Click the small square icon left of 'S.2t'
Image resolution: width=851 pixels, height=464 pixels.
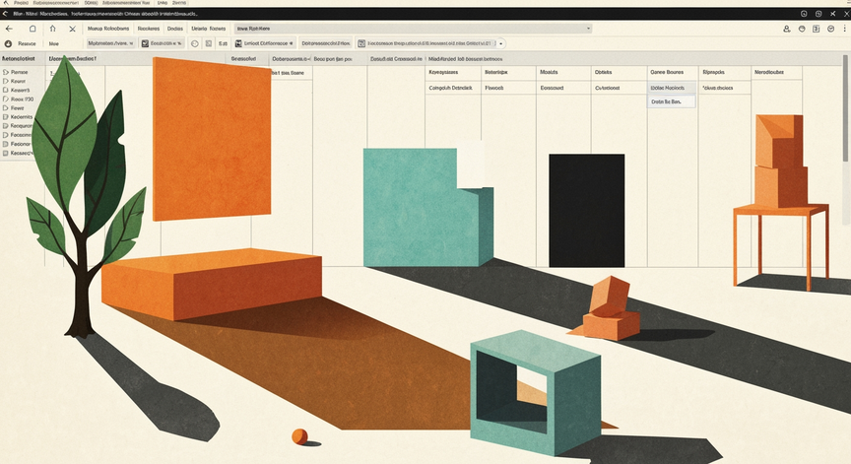click(x=209, y=43)
